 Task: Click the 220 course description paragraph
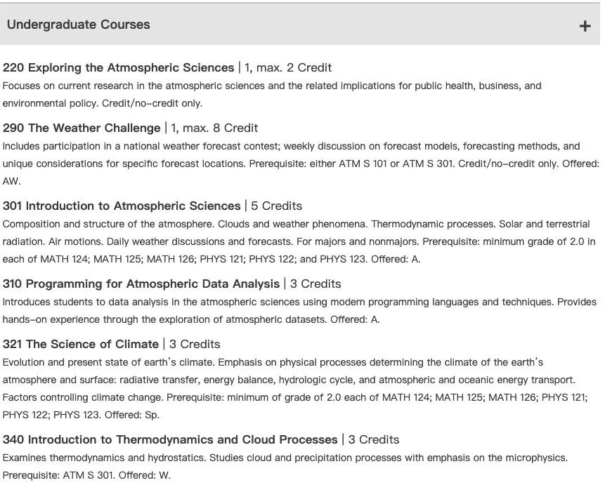click(272, 94)
